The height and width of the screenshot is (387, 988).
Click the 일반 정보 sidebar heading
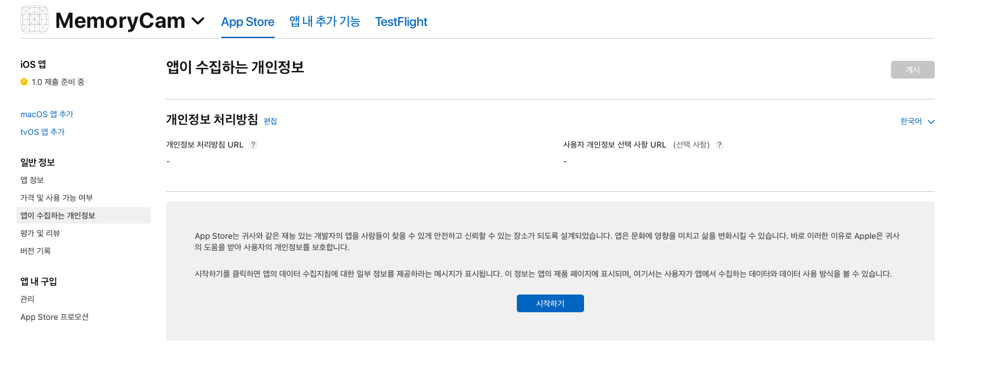click(x=37, y=162)
